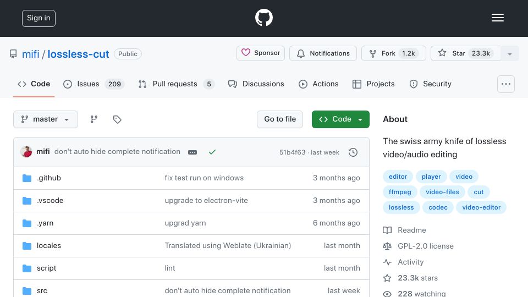528x297 pixels.
Task: Open the GPL-2.0 license link
Action: [418, 246]
